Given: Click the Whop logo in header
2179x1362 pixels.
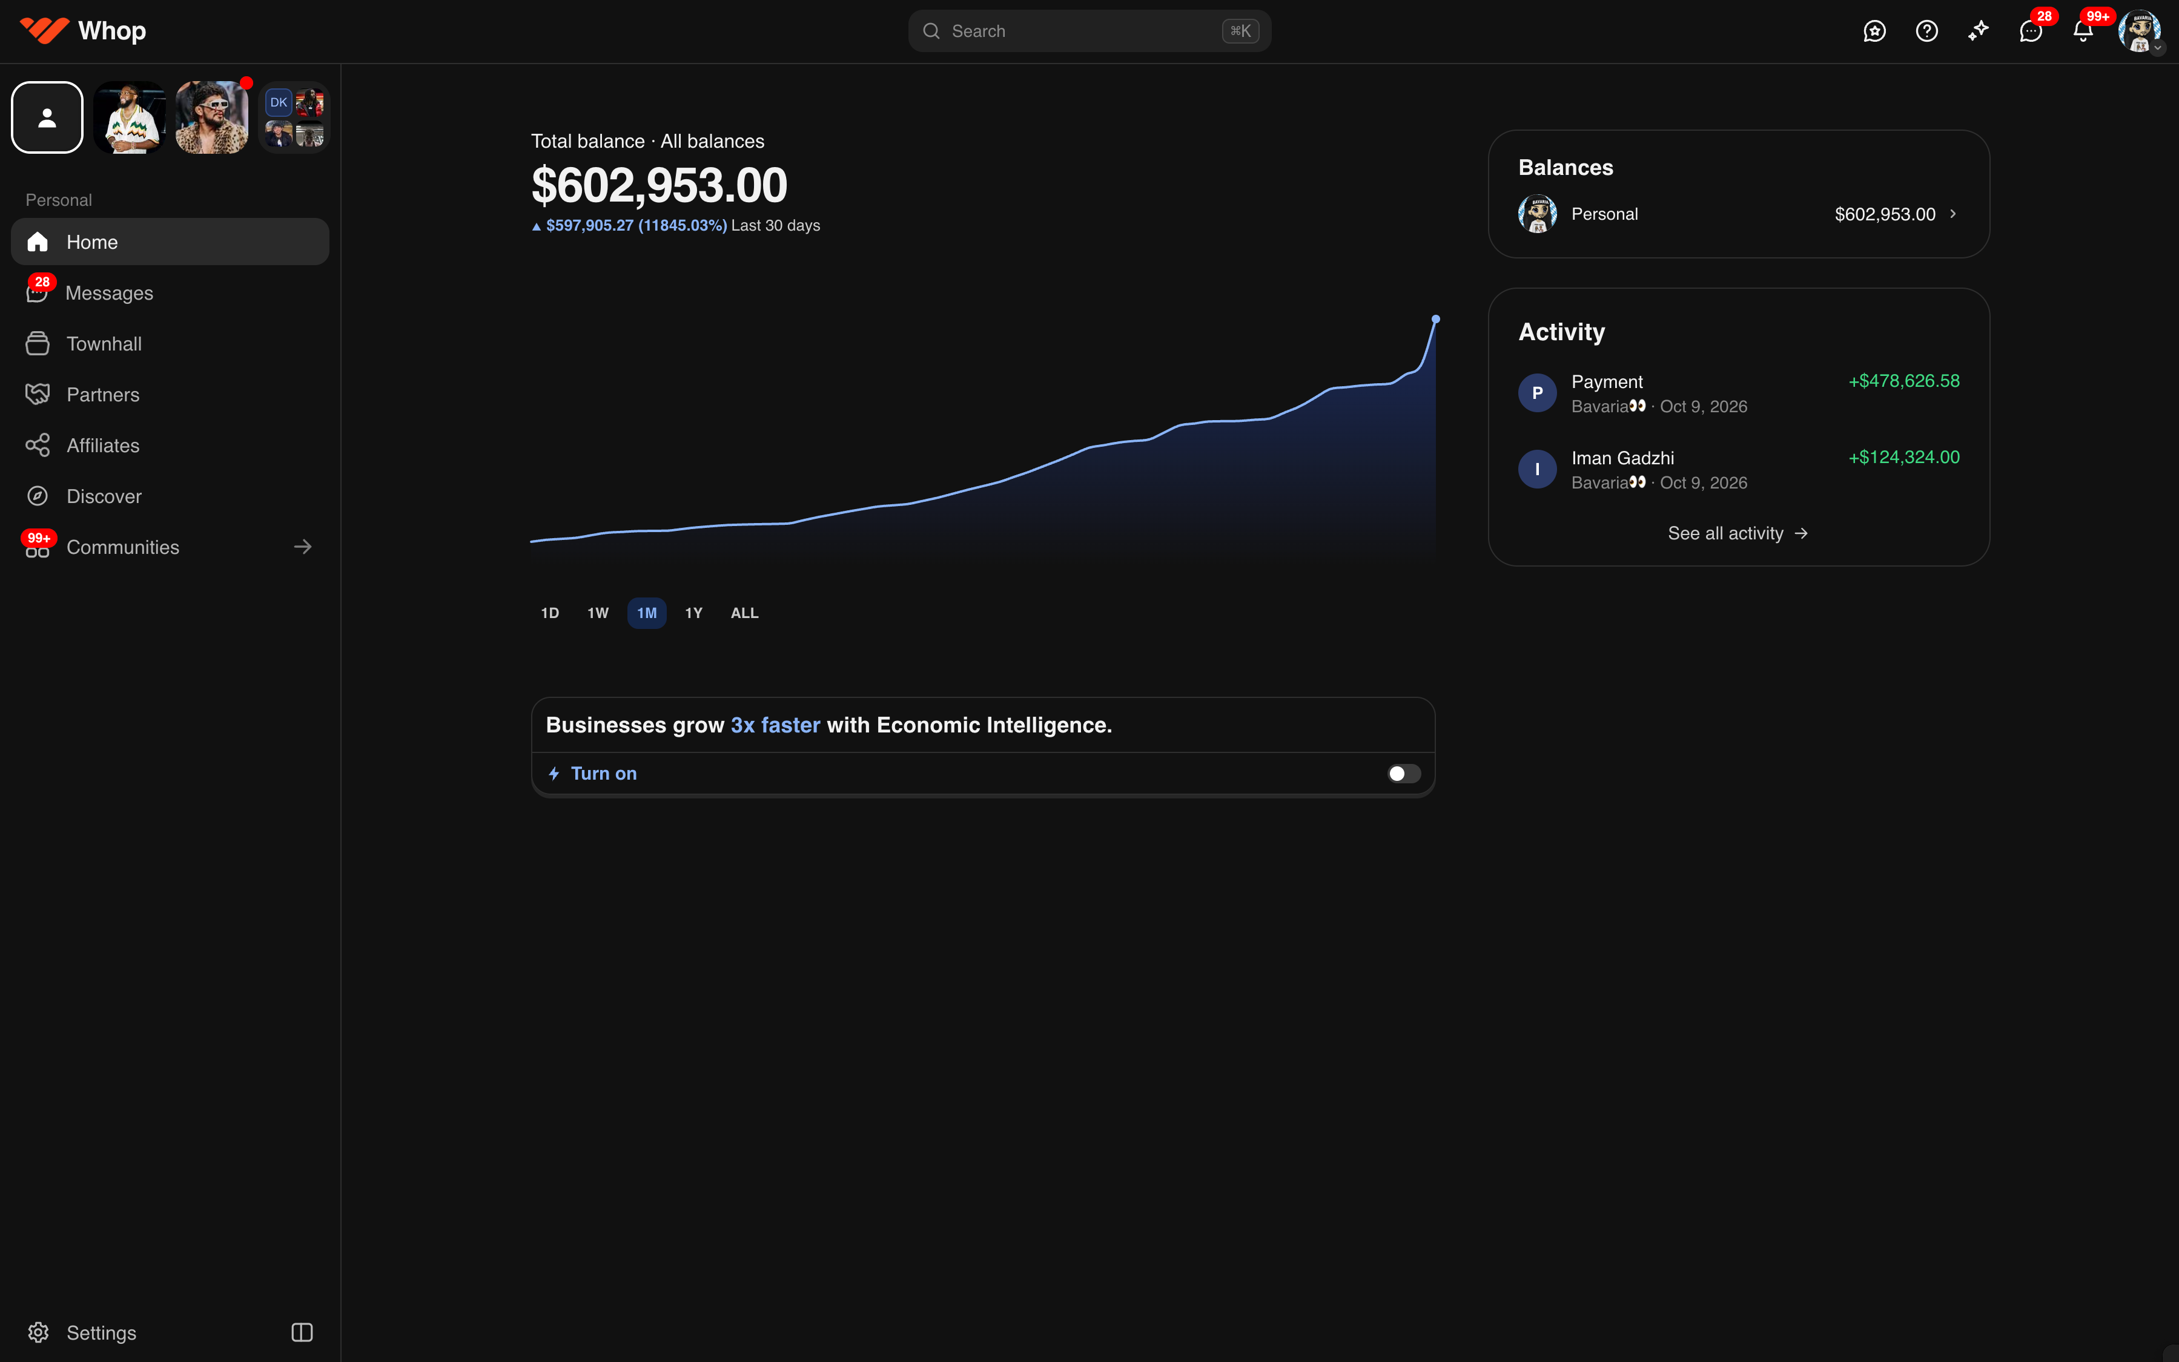Looking at the screenshot, I should point(83,31).
